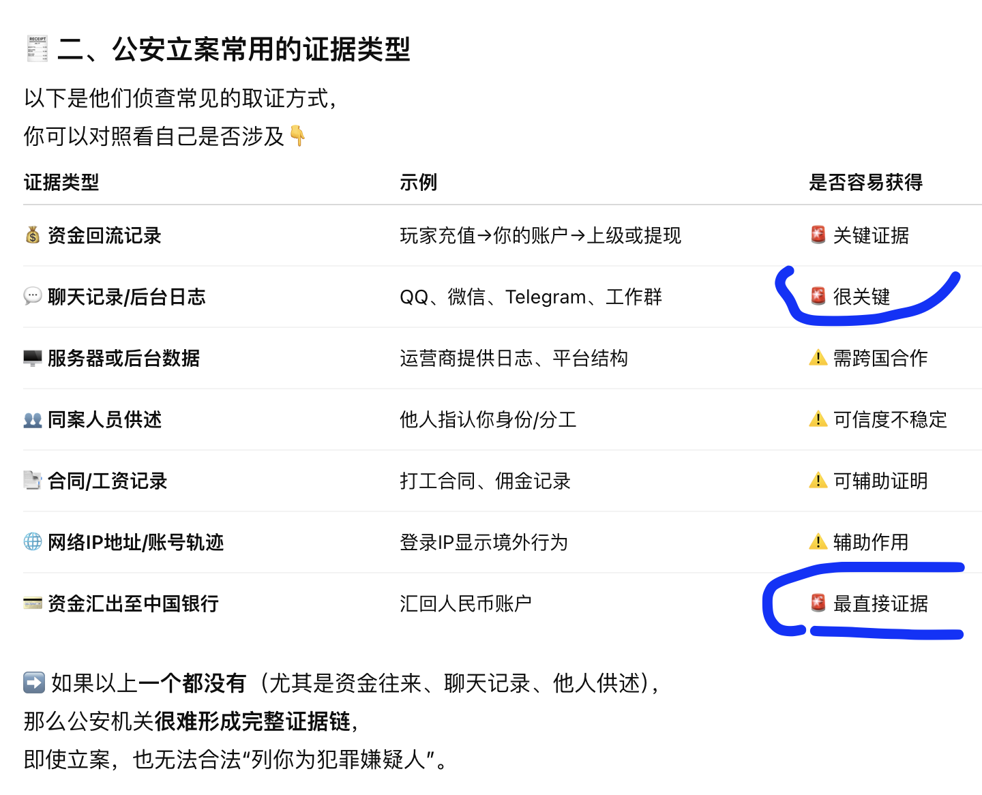Click the siren icon next to 关键证据
The width and height of the screenshot is (982, 795).
[818, 235]
